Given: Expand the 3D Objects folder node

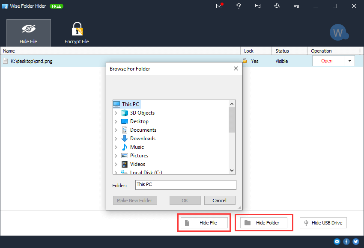Looking at the screenshot, I should point(116,113).
